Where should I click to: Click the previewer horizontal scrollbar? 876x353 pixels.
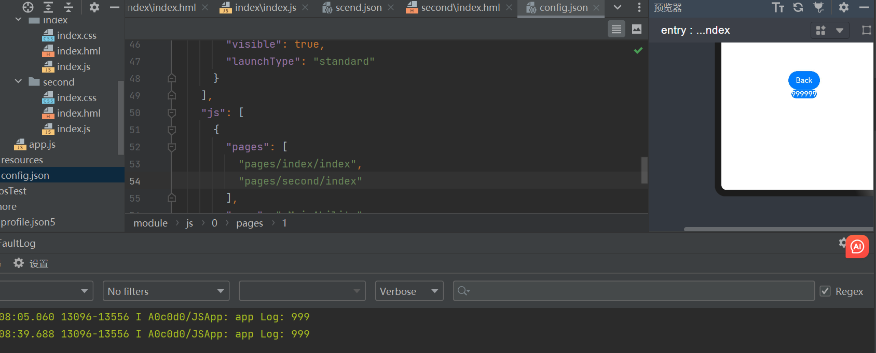(x=778, y=229)
